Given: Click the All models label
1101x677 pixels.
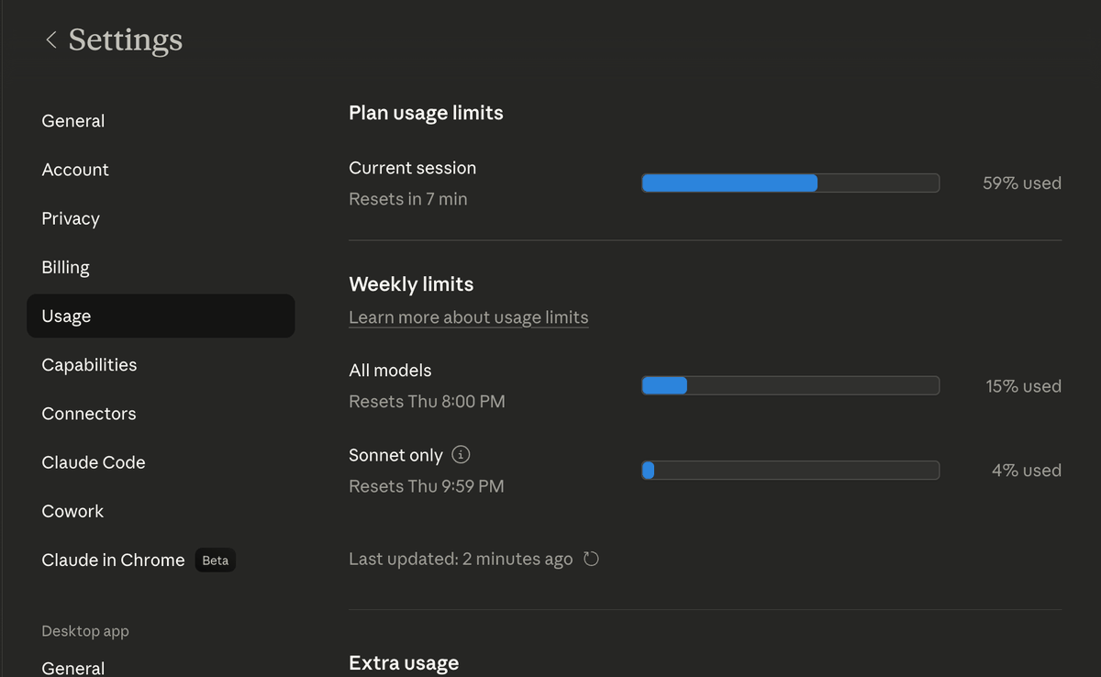Looking at the screenshot, I should (x=390, y=371).
